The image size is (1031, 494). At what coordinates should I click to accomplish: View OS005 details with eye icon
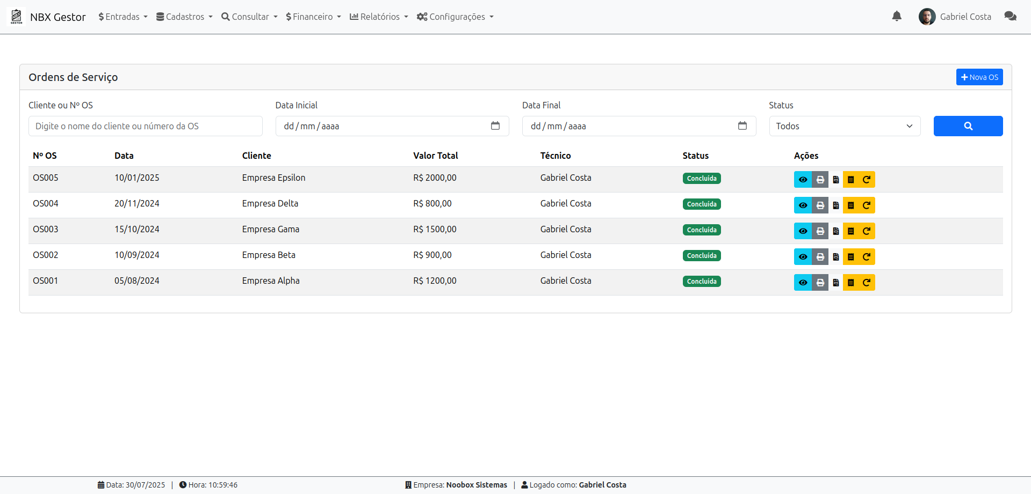point(803,180)
